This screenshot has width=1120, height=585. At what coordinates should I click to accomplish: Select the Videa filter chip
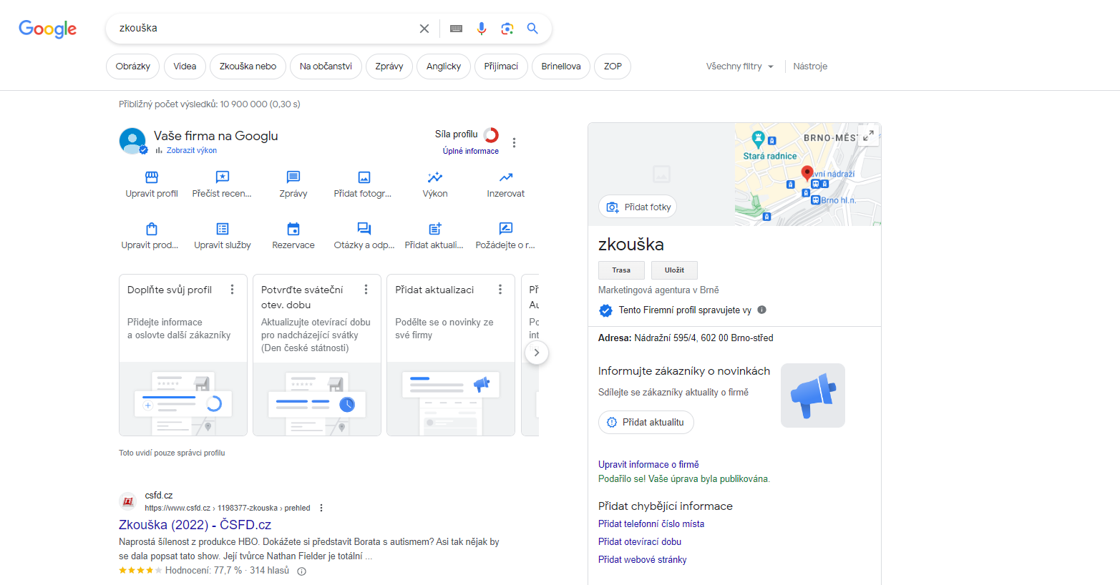coord(185,67)
